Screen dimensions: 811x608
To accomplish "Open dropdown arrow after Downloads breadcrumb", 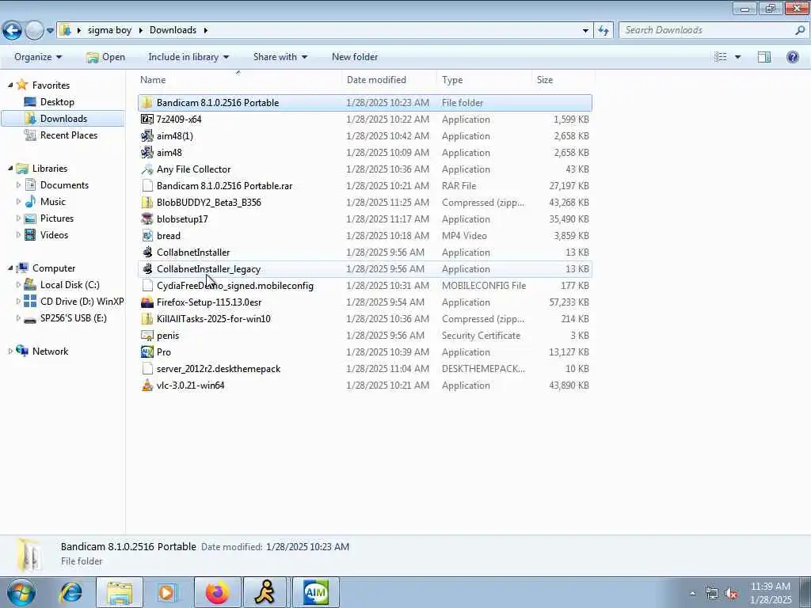I will [205, 31].
